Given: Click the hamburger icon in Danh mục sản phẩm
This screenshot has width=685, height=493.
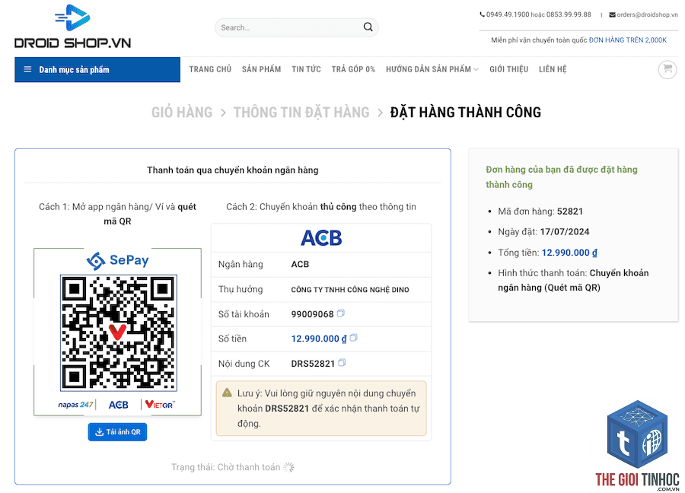Looking at the screenshot, I should [27, 69].
